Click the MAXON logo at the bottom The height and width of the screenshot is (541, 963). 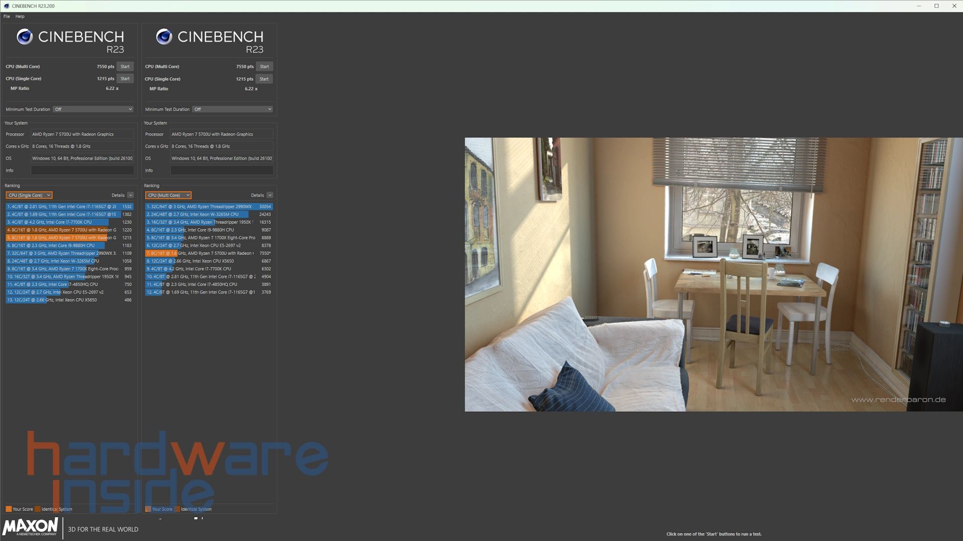[30, 527]
